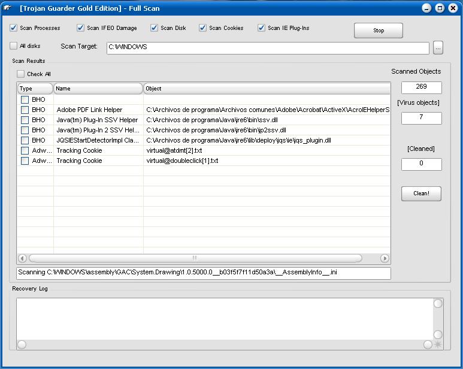Close the Full Scan window
Screen dimensions: 463x369
pyautogui.click(x=453, y=8)
